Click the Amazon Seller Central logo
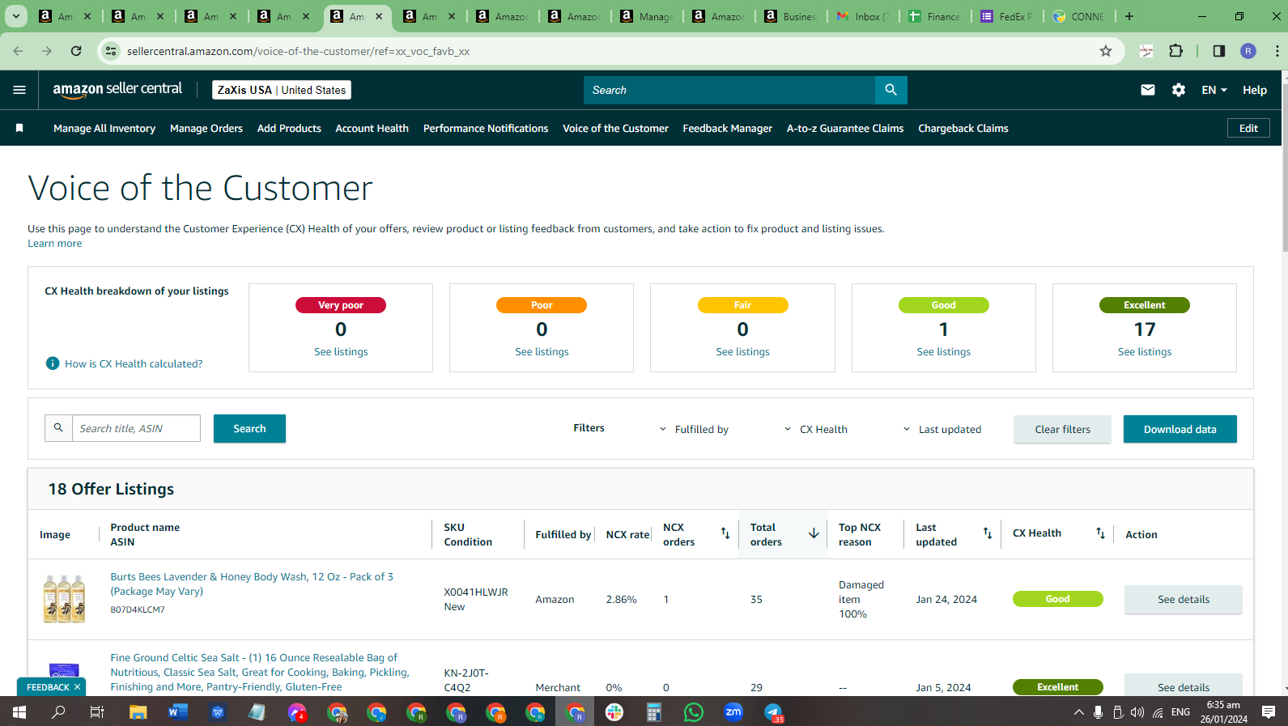This screenshot has height=726, width=1288. tap(117, 90)
